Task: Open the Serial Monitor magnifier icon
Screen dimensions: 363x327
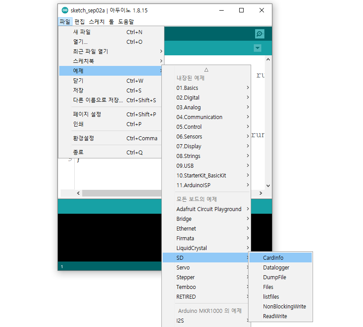Action: (260, 34)
